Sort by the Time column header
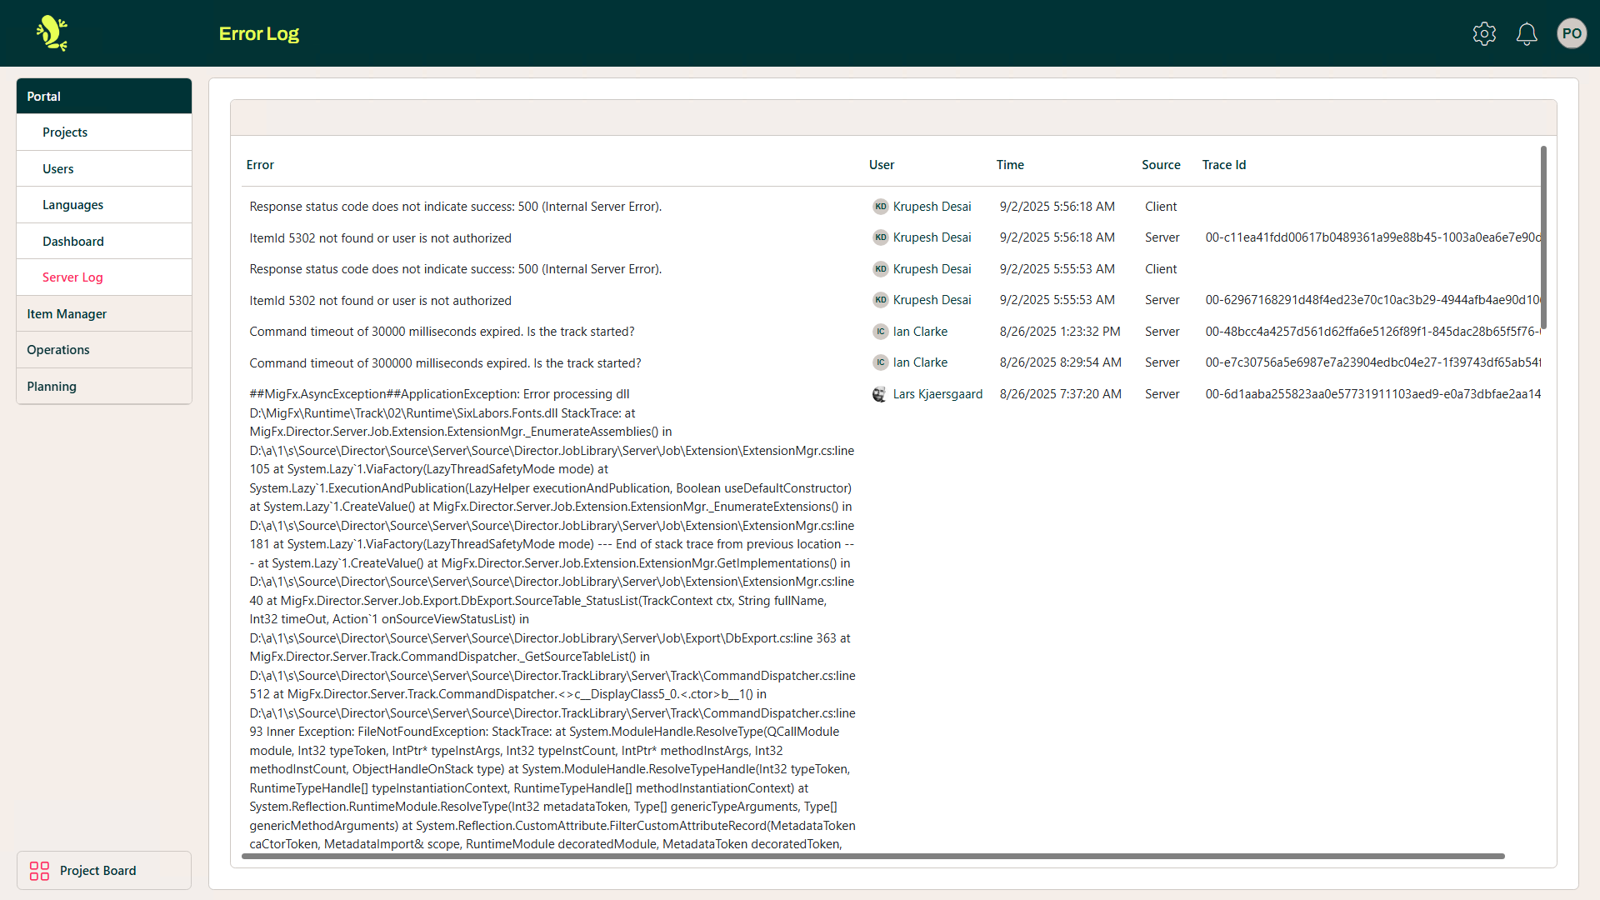 coord(1010,165)
